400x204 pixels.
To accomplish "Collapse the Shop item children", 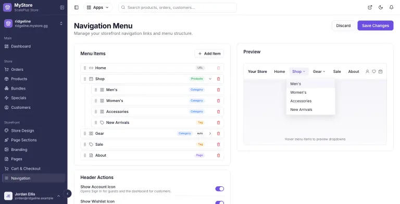I will [210, 79].
